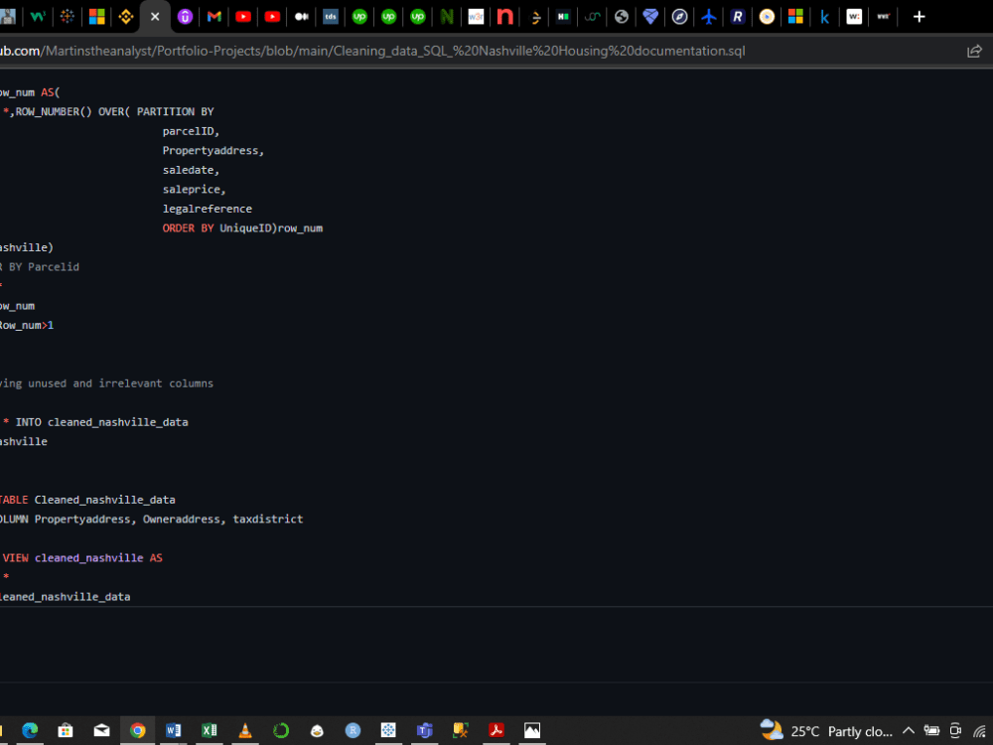The image size is (993, 745).
Task: Click the 'TABLE Cleaned_nashville_data' line
Action: pos(87,500)
